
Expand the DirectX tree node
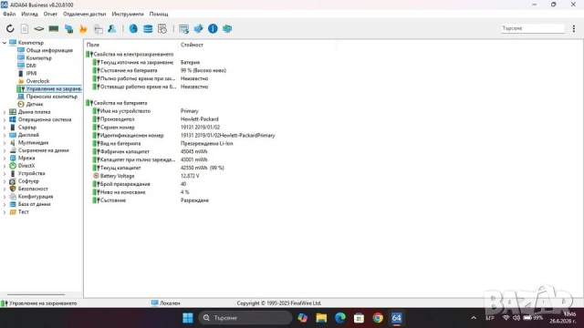pyautogui.click(x=5, y=166)
